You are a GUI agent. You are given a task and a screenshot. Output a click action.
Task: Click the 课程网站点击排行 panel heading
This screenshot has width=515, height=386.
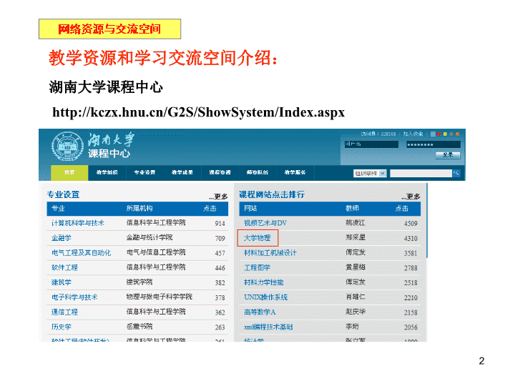point(272,194)
